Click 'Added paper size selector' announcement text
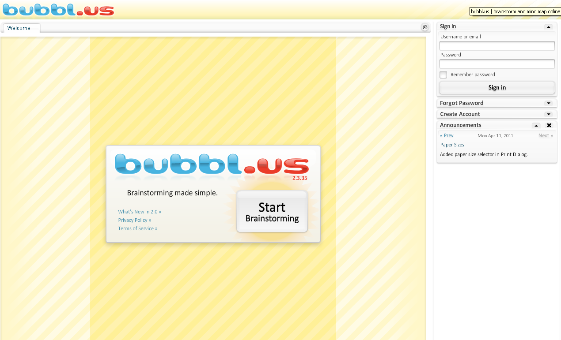 tap(484, 155)
